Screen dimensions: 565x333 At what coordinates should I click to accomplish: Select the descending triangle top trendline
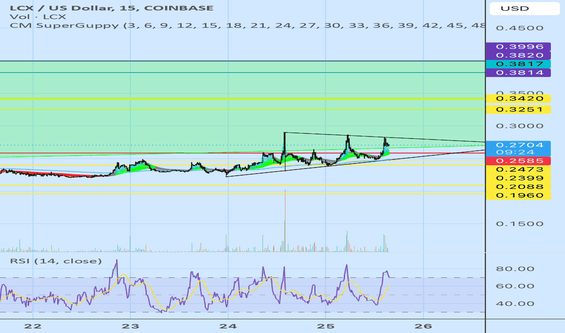pyautogui.click(x=384, y=137)
